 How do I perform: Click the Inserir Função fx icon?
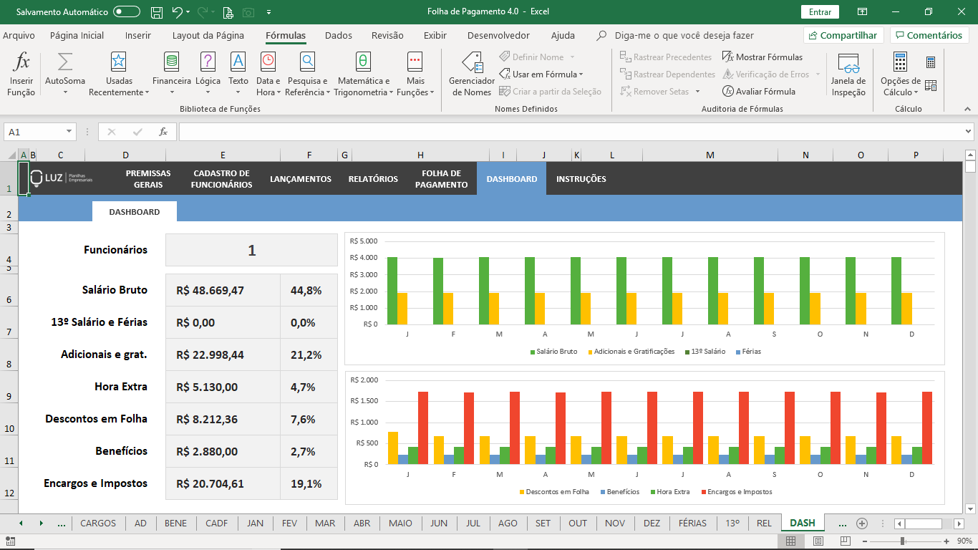(x=21, y=62)
